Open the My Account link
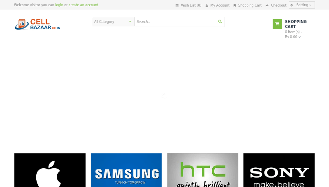Screen dimensions: 329x187 point(220,5)
